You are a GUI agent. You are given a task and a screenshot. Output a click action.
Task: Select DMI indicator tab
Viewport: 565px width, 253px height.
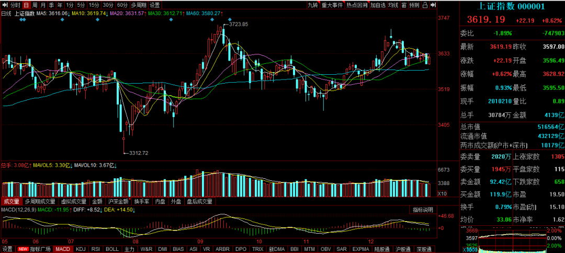[163, 249]
